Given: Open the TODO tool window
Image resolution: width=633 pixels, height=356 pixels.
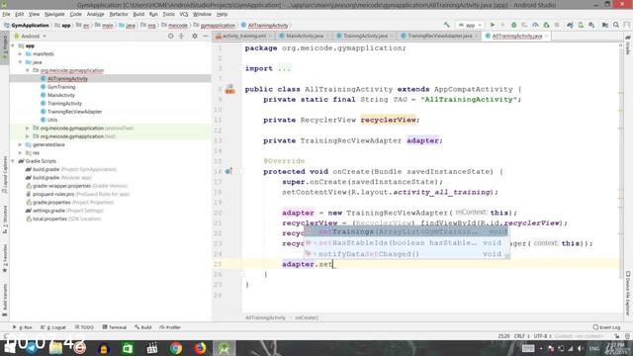Looking at the screenshot, I should pyautogui.click(x=84, y=327).
